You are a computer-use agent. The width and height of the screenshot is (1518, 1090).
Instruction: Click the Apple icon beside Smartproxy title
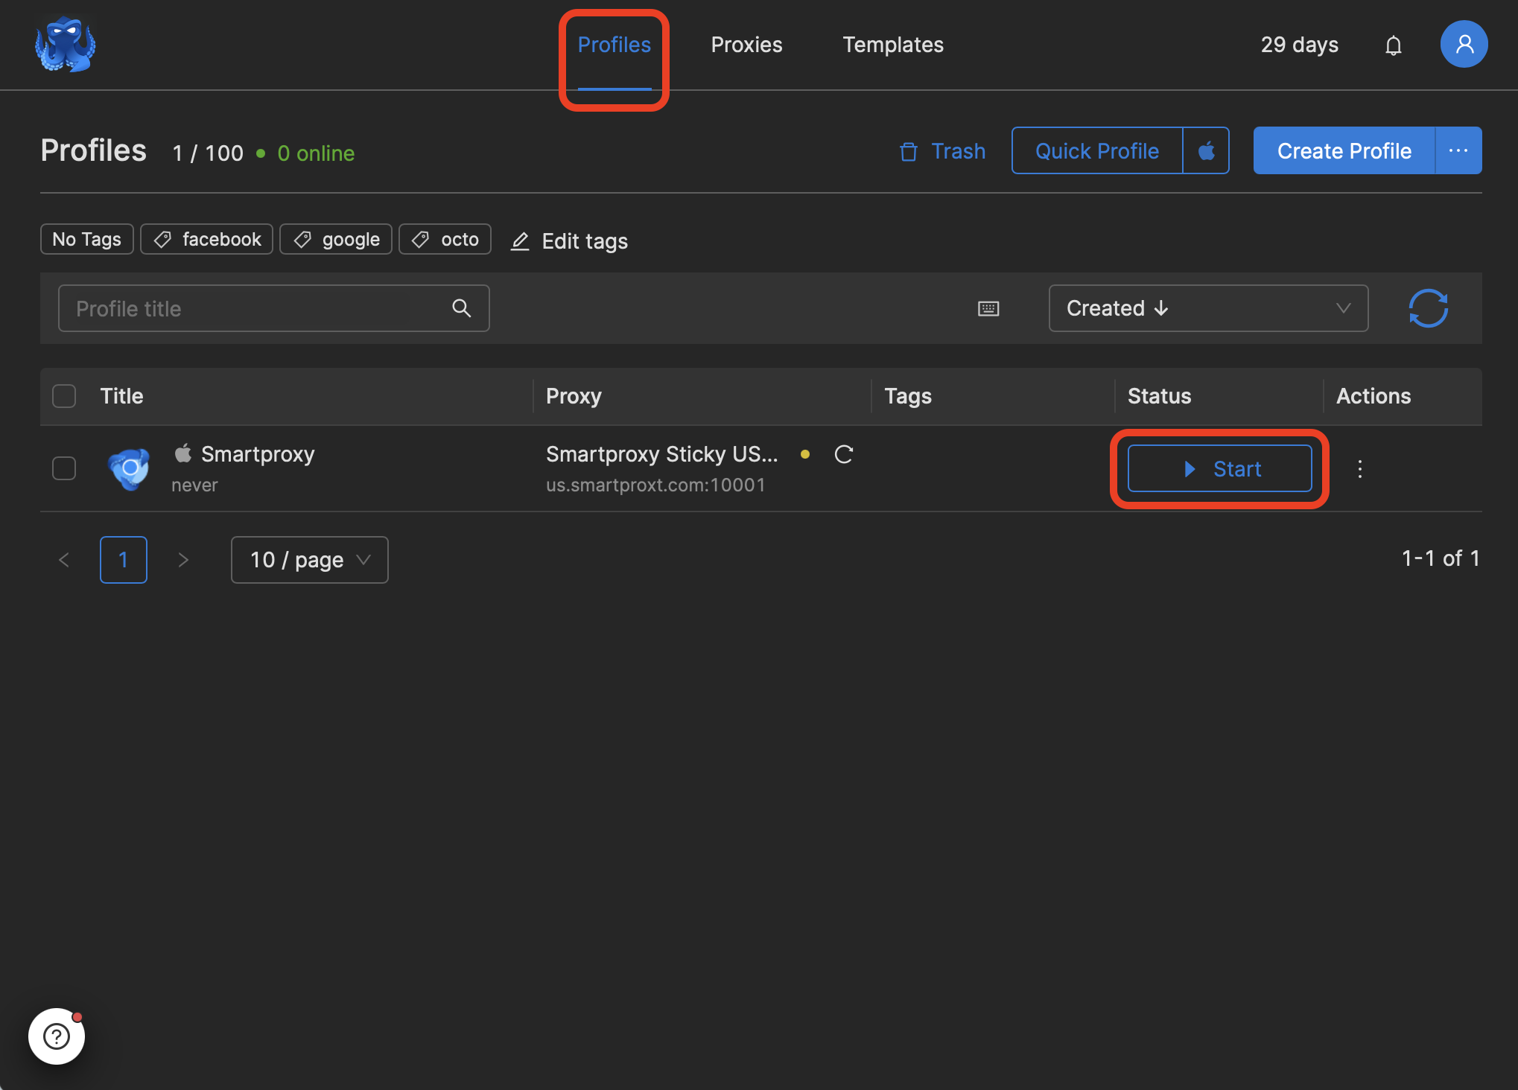(x=183, y=453)
